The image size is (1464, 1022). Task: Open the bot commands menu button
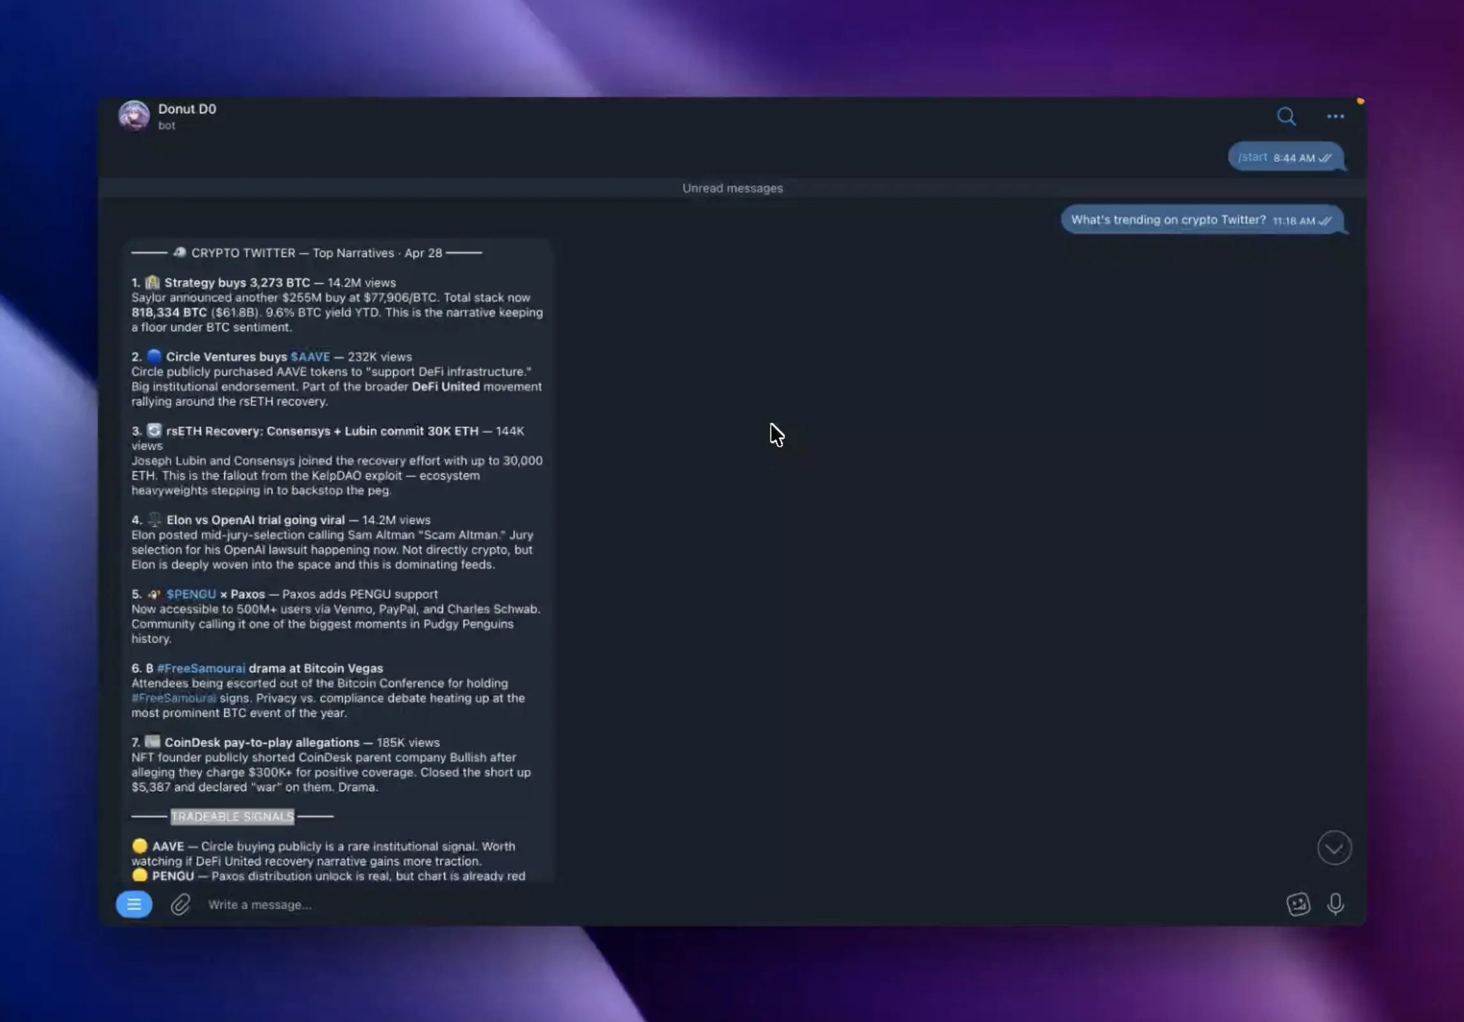(134, 904)
